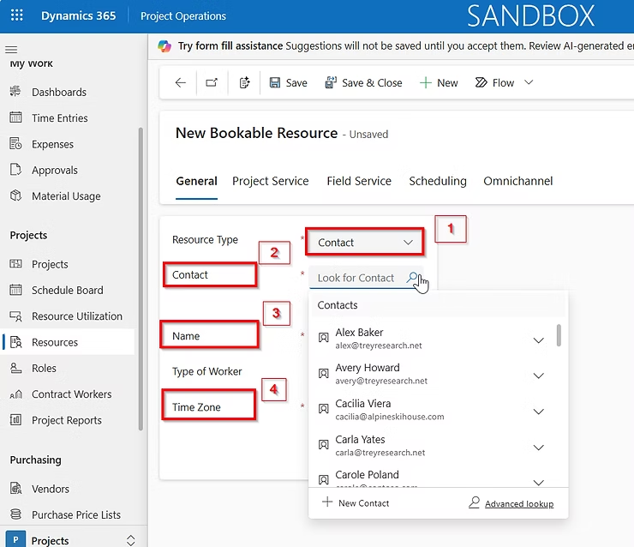Image resolution: width=634 pixels, height=547 pixels.
Task: Click the Contacts header in lookup flyout
Action: (x=338, y=304)
